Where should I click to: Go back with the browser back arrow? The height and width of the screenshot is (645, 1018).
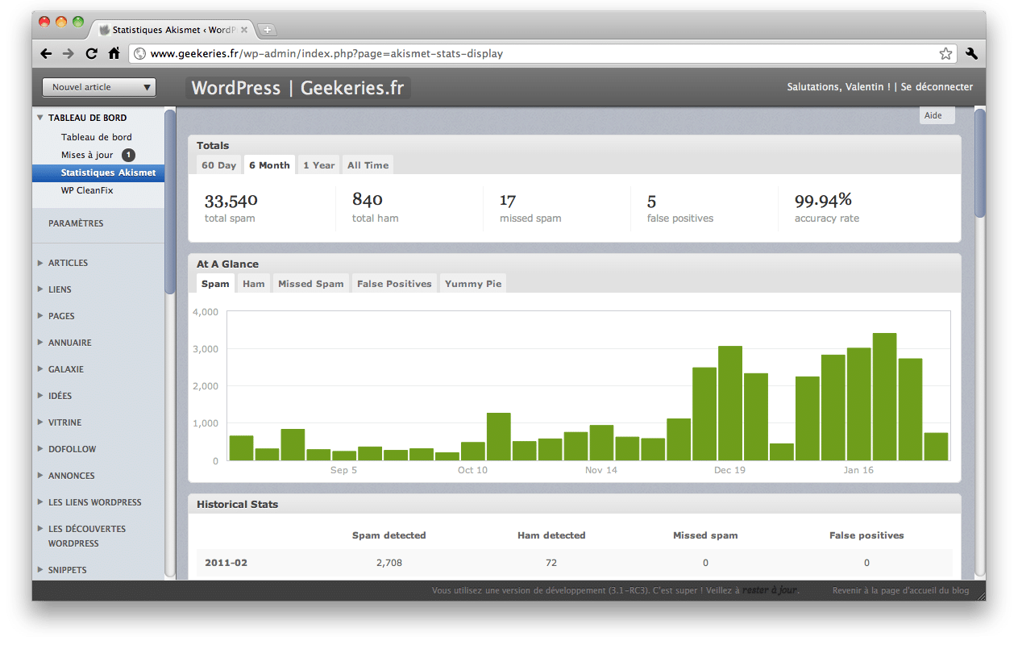click(x=46, y=53)
